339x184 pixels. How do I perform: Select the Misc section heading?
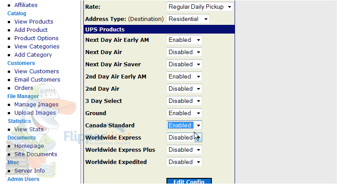coord(13,163)
